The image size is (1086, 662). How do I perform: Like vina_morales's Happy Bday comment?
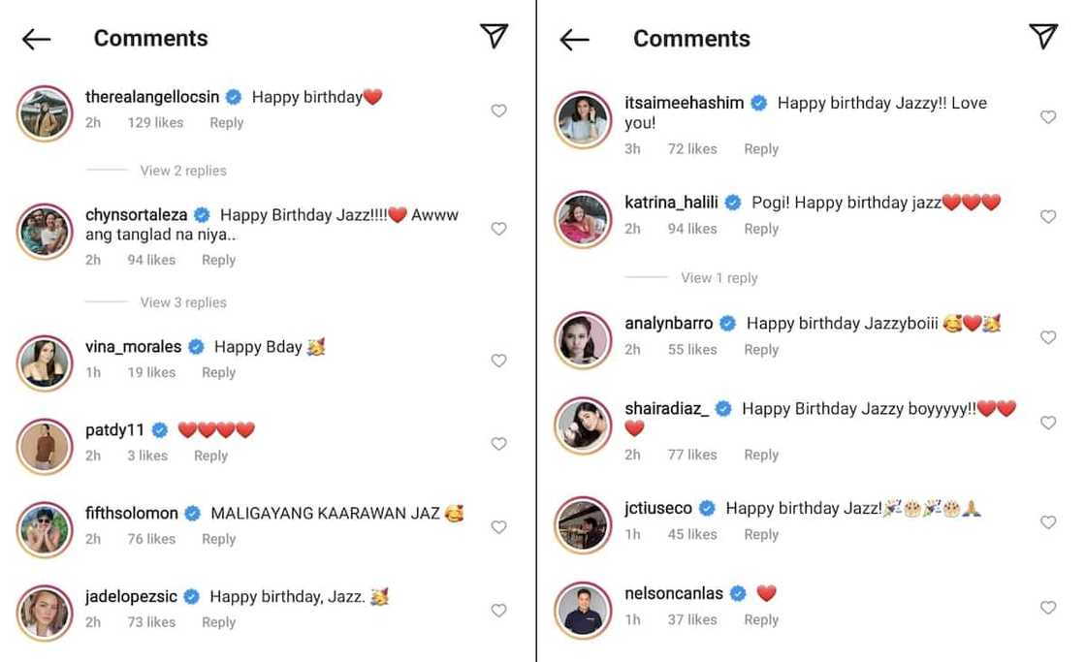click(498, 361)
